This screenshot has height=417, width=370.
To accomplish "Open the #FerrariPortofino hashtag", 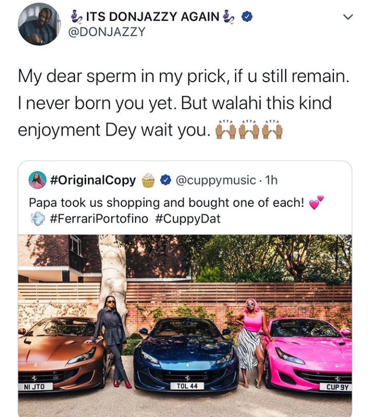I will click(x=99, y=219).
